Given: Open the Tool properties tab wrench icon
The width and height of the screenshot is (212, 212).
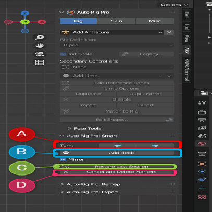Looking at the screenshot, I should point(202,103).
